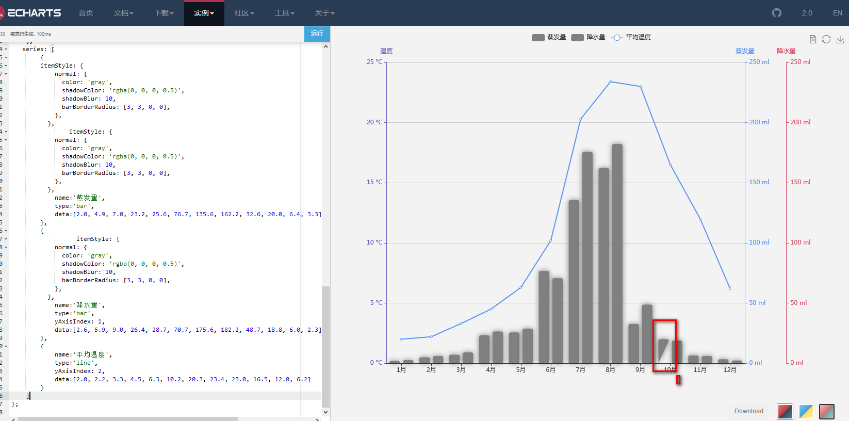849x421 pixels.
Task: Open the 工具 dropdown menu
Action: [x=284, y=13]
